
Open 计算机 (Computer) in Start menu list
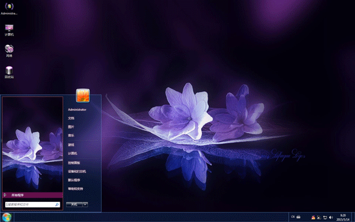click(72, 153)
